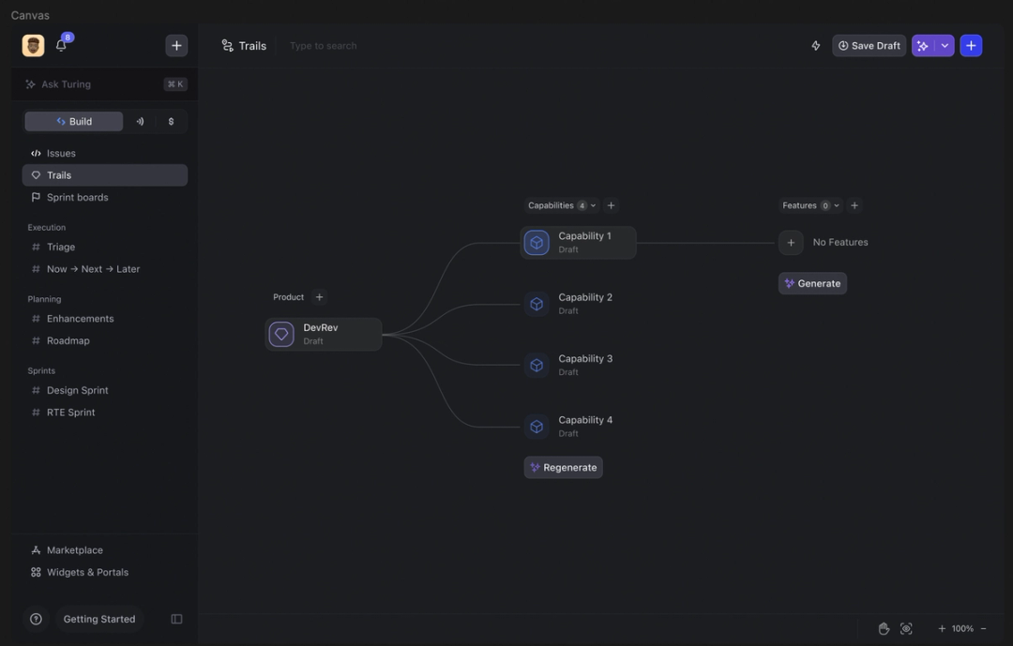This screenshot has height=646, width=1013.
Task: Go to Roadmap
Action: [105, 340]
